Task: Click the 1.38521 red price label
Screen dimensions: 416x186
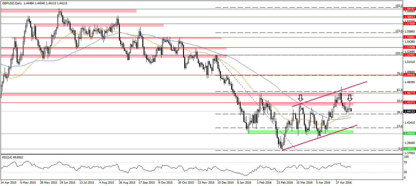Action: [409, 149]
